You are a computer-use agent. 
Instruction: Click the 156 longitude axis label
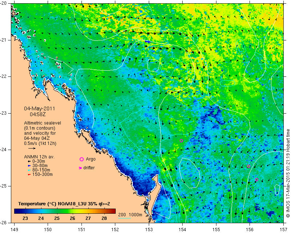pyautogui.click(x=250, y=230)
